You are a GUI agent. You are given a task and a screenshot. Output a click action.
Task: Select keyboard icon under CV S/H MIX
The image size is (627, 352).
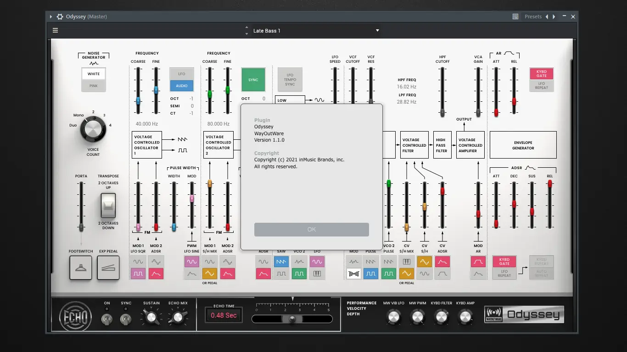tap(407, 262)
